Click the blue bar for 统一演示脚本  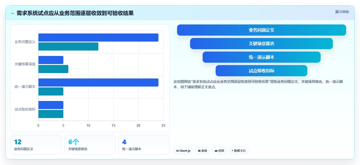tap(98, 82)
